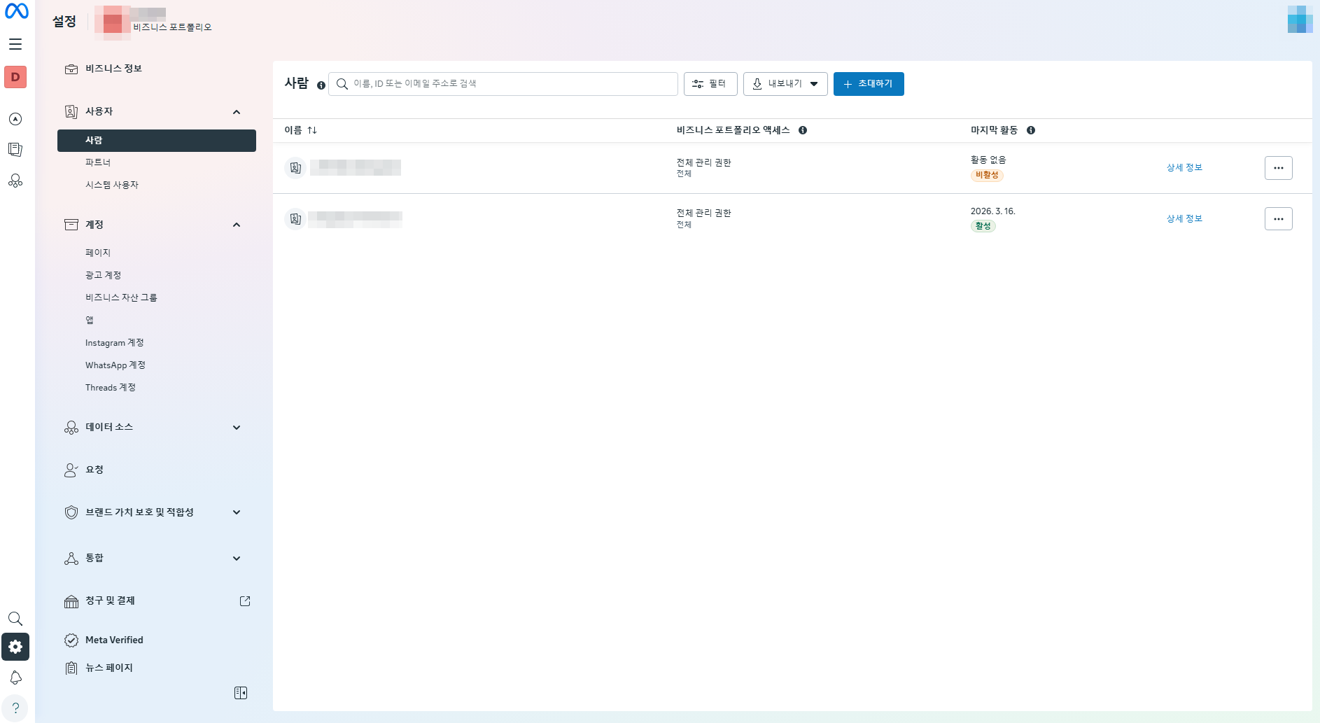The height and width of the screenshot is (723, 1320).
Task: Click info icon beside 마지막 활동
Action: pyautogui.click(x=1031, y=130)
